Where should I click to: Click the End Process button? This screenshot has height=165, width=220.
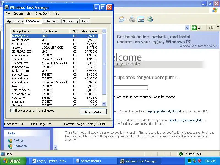pos(93,112)
